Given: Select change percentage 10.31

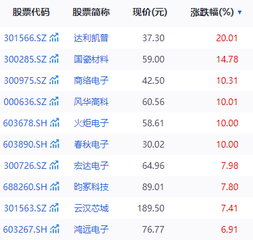Looking at the screenshot, I should click(227, 80).
